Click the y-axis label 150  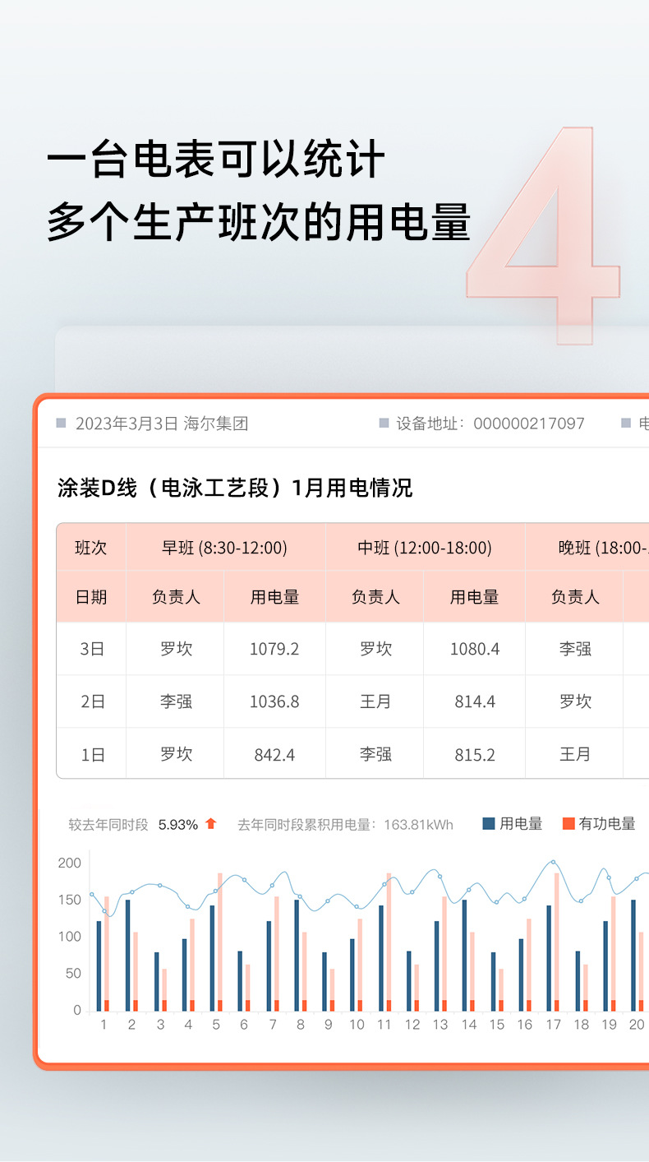pyautogui.click(x=70, y=900)
